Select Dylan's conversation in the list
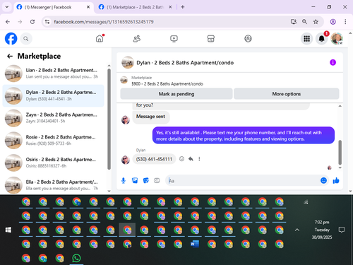Image resolution: width=353 pixels, height=265 pixels. 53,95
